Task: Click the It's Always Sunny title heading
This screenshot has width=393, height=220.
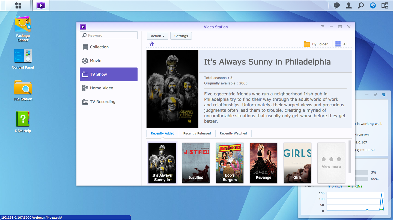Action: [x=267, y=62]
